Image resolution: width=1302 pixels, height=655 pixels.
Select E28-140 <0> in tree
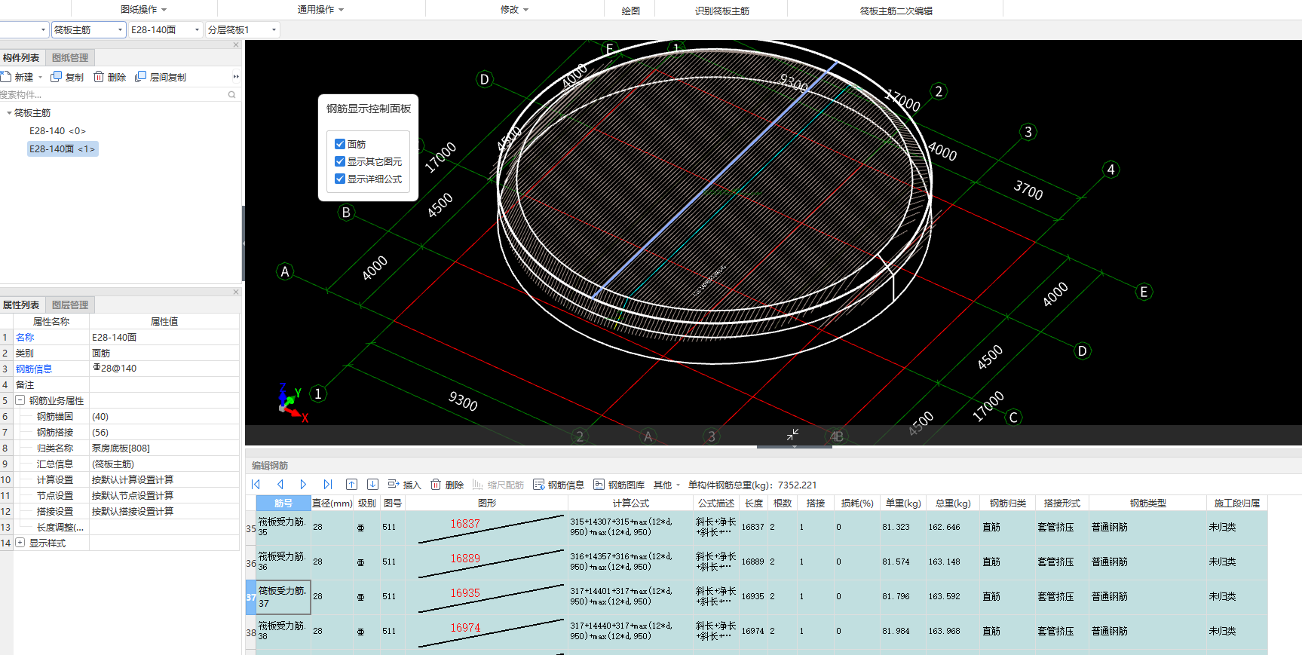57,130
